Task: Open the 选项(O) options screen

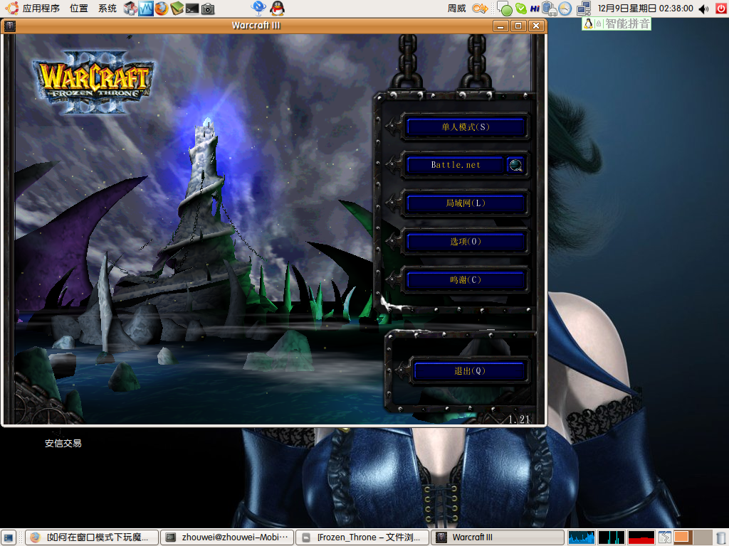Action: click(466, 242)
